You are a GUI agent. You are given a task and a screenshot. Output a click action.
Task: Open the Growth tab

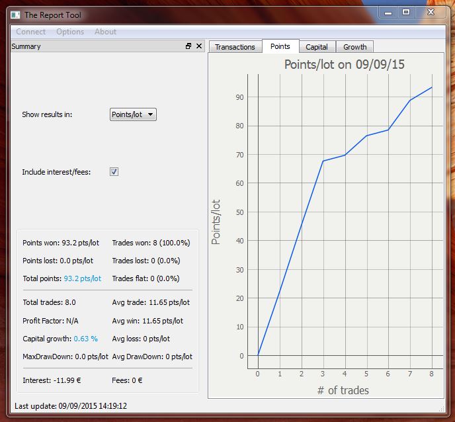355,47
